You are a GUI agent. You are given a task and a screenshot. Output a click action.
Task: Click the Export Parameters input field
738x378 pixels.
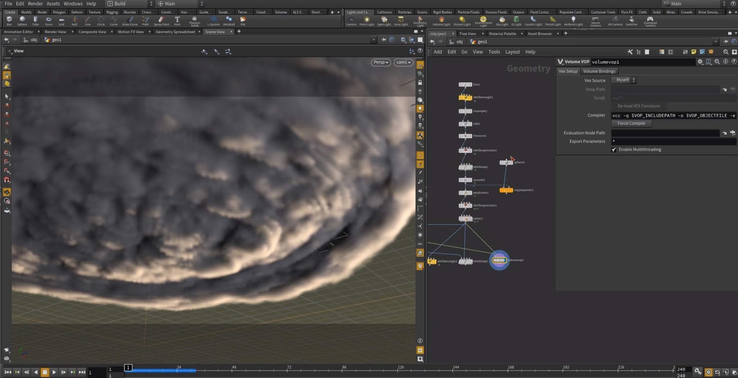[673, 142]
